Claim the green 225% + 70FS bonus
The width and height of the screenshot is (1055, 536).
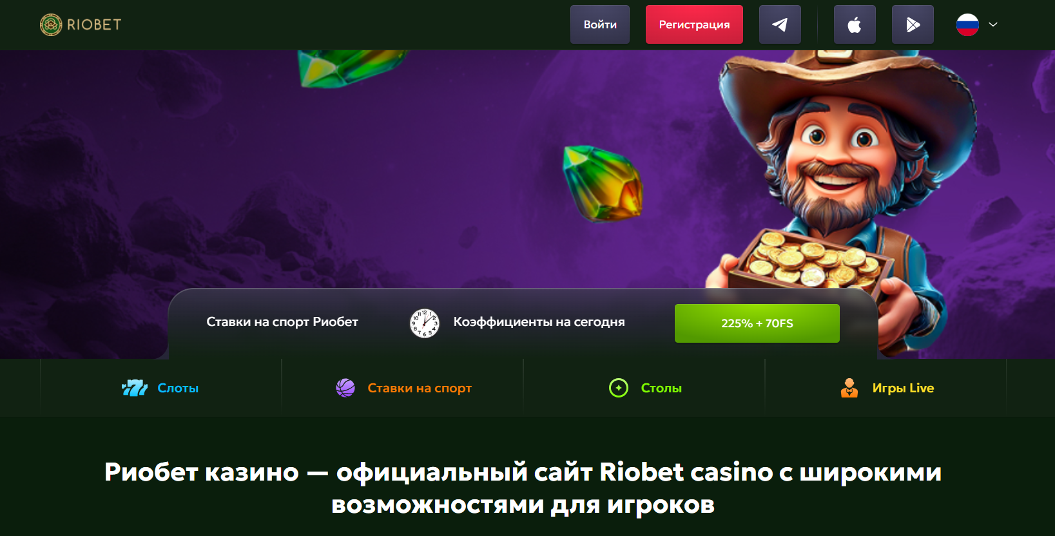pyautogui.click(x=757, y=323)
